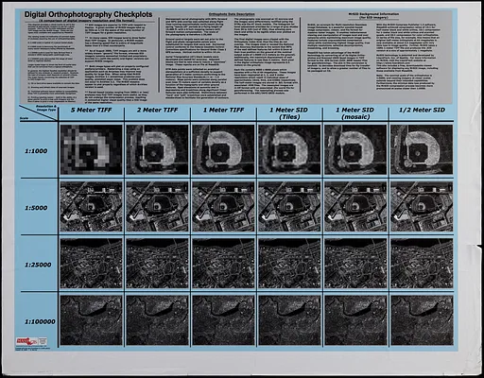
Task: Click the Digital Orthophotography Checkplots title
Action: [89, 14]
